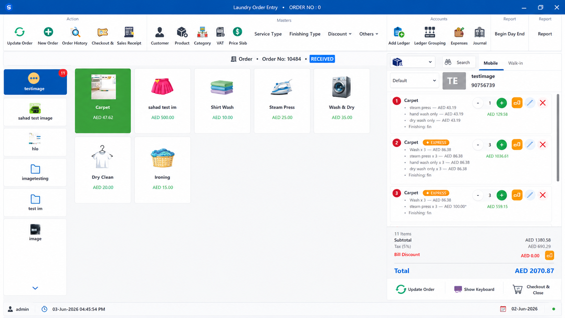The height and width of the screenshot is (318, 565).
Task: Decrease quantity of Carpet item 2
Action: 478,145
